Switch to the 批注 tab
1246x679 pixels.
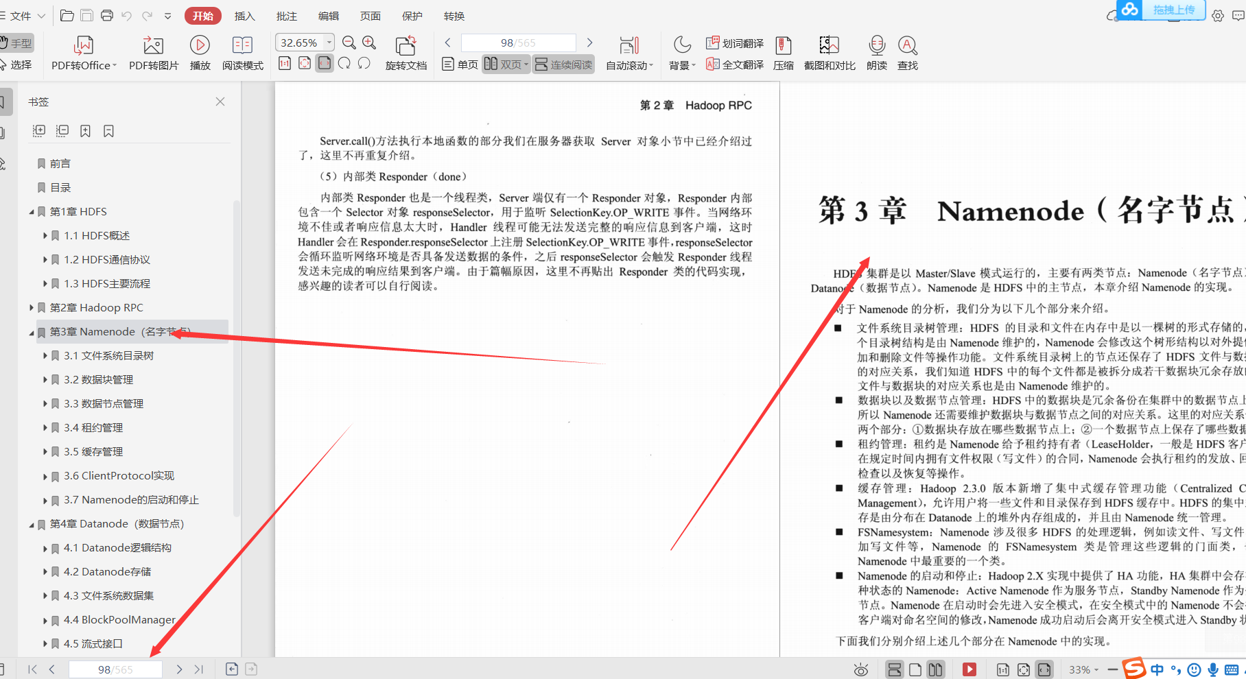287,16
